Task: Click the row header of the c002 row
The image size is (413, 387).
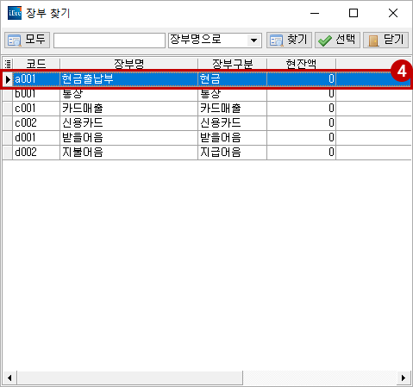Action: coord(8,123)
